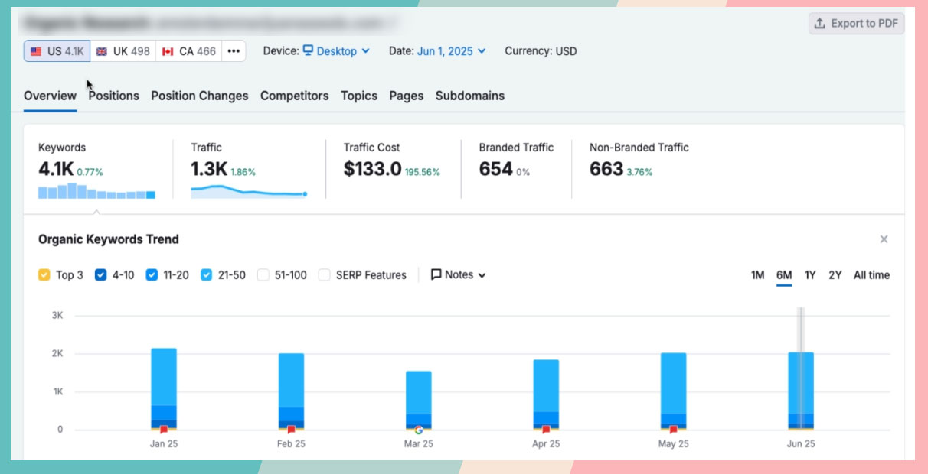
Task: Click the red note flag under Feb 25
Action: 291,430
